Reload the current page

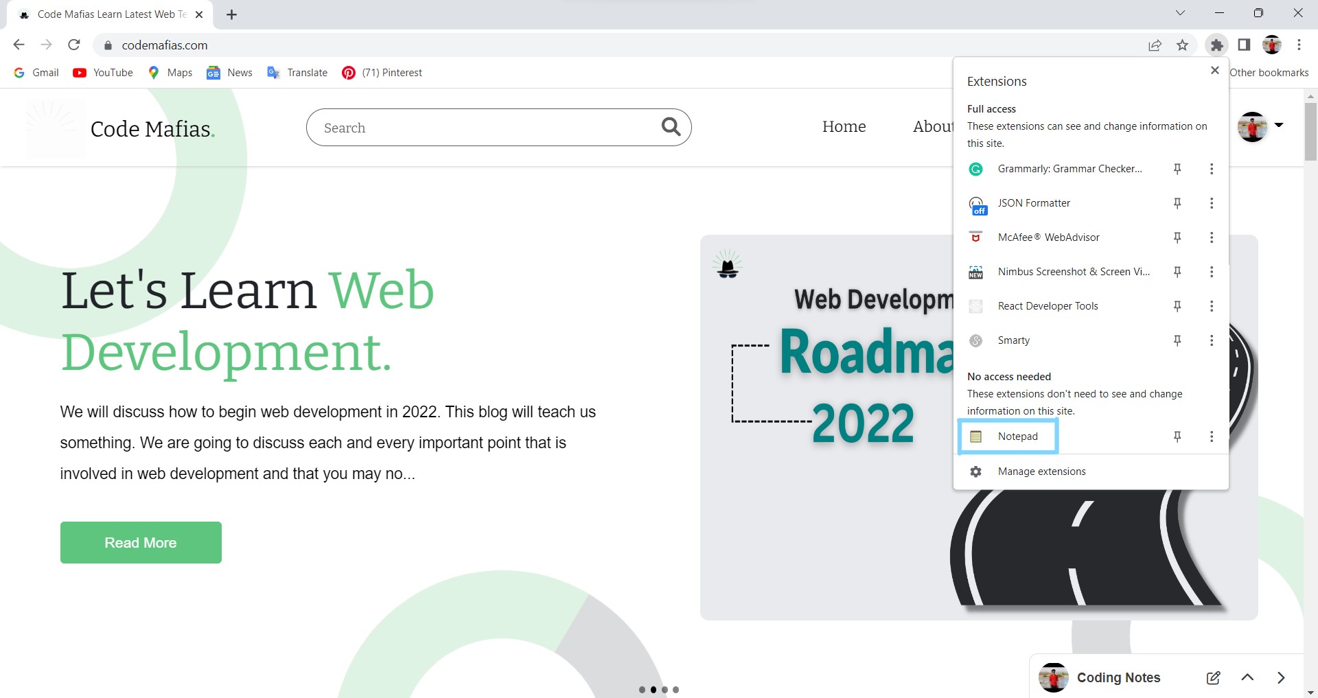74,45
